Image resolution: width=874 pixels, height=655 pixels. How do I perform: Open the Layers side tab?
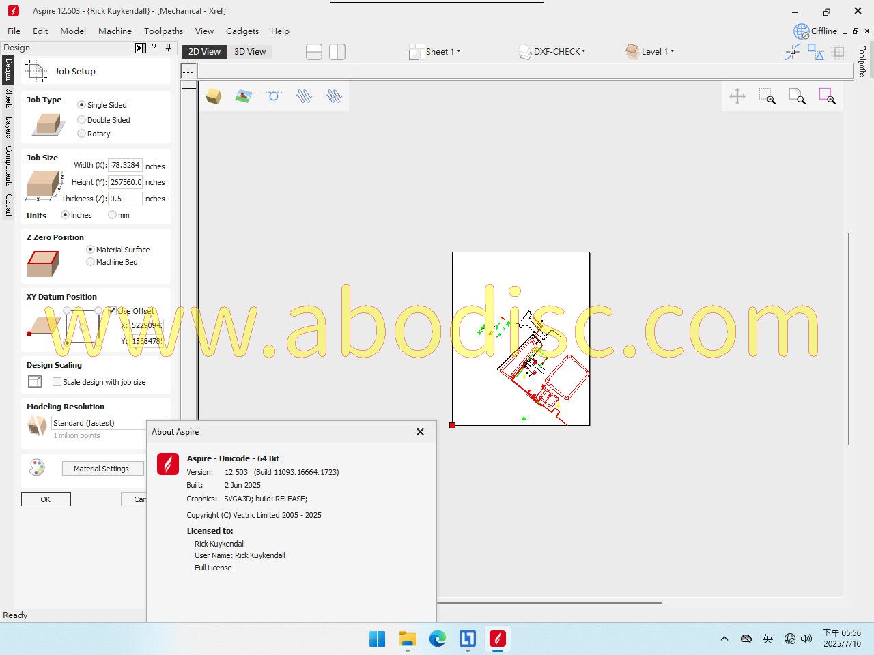(8, 127)
